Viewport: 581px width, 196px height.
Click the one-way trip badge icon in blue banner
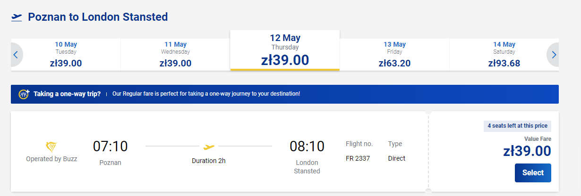coord(24,94)
